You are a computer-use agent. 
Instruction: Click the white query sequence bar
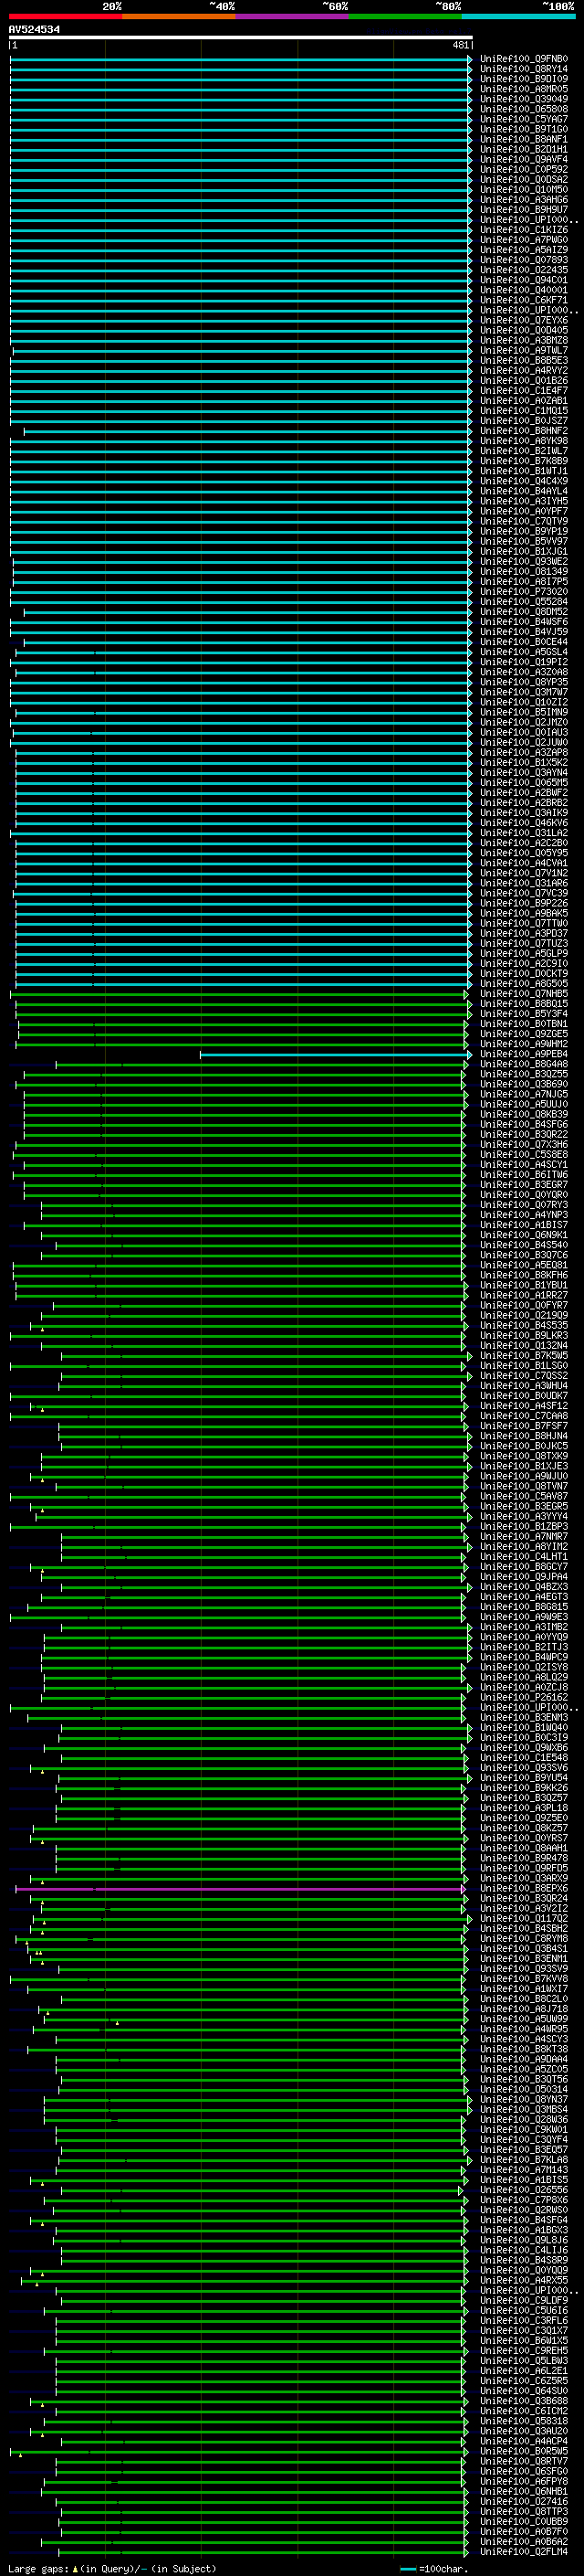click(x=241, y=37)
